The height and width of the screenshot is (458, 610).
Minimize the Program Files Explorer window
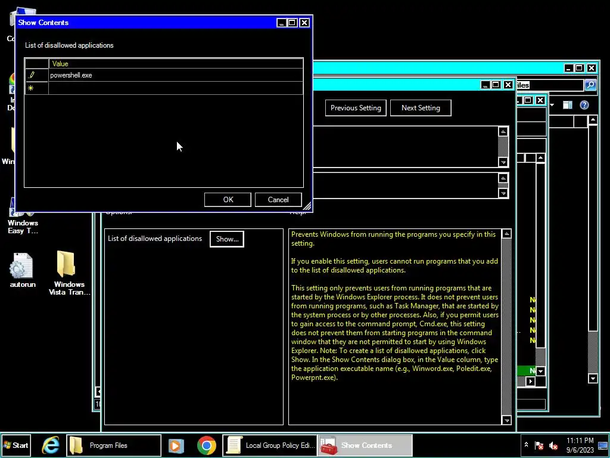click(568, 68)
